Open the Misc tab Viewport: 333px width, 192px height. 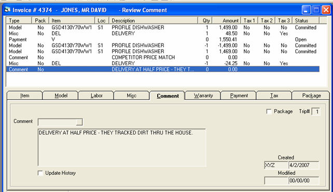[131, 96]
